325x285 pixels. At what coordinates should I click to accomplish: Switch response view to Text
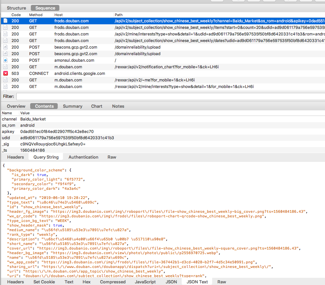(69, 282)
